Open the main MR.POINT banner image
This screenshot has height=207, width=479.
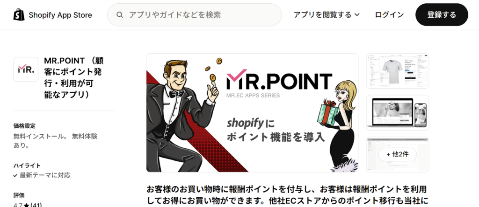click(252, 113)
